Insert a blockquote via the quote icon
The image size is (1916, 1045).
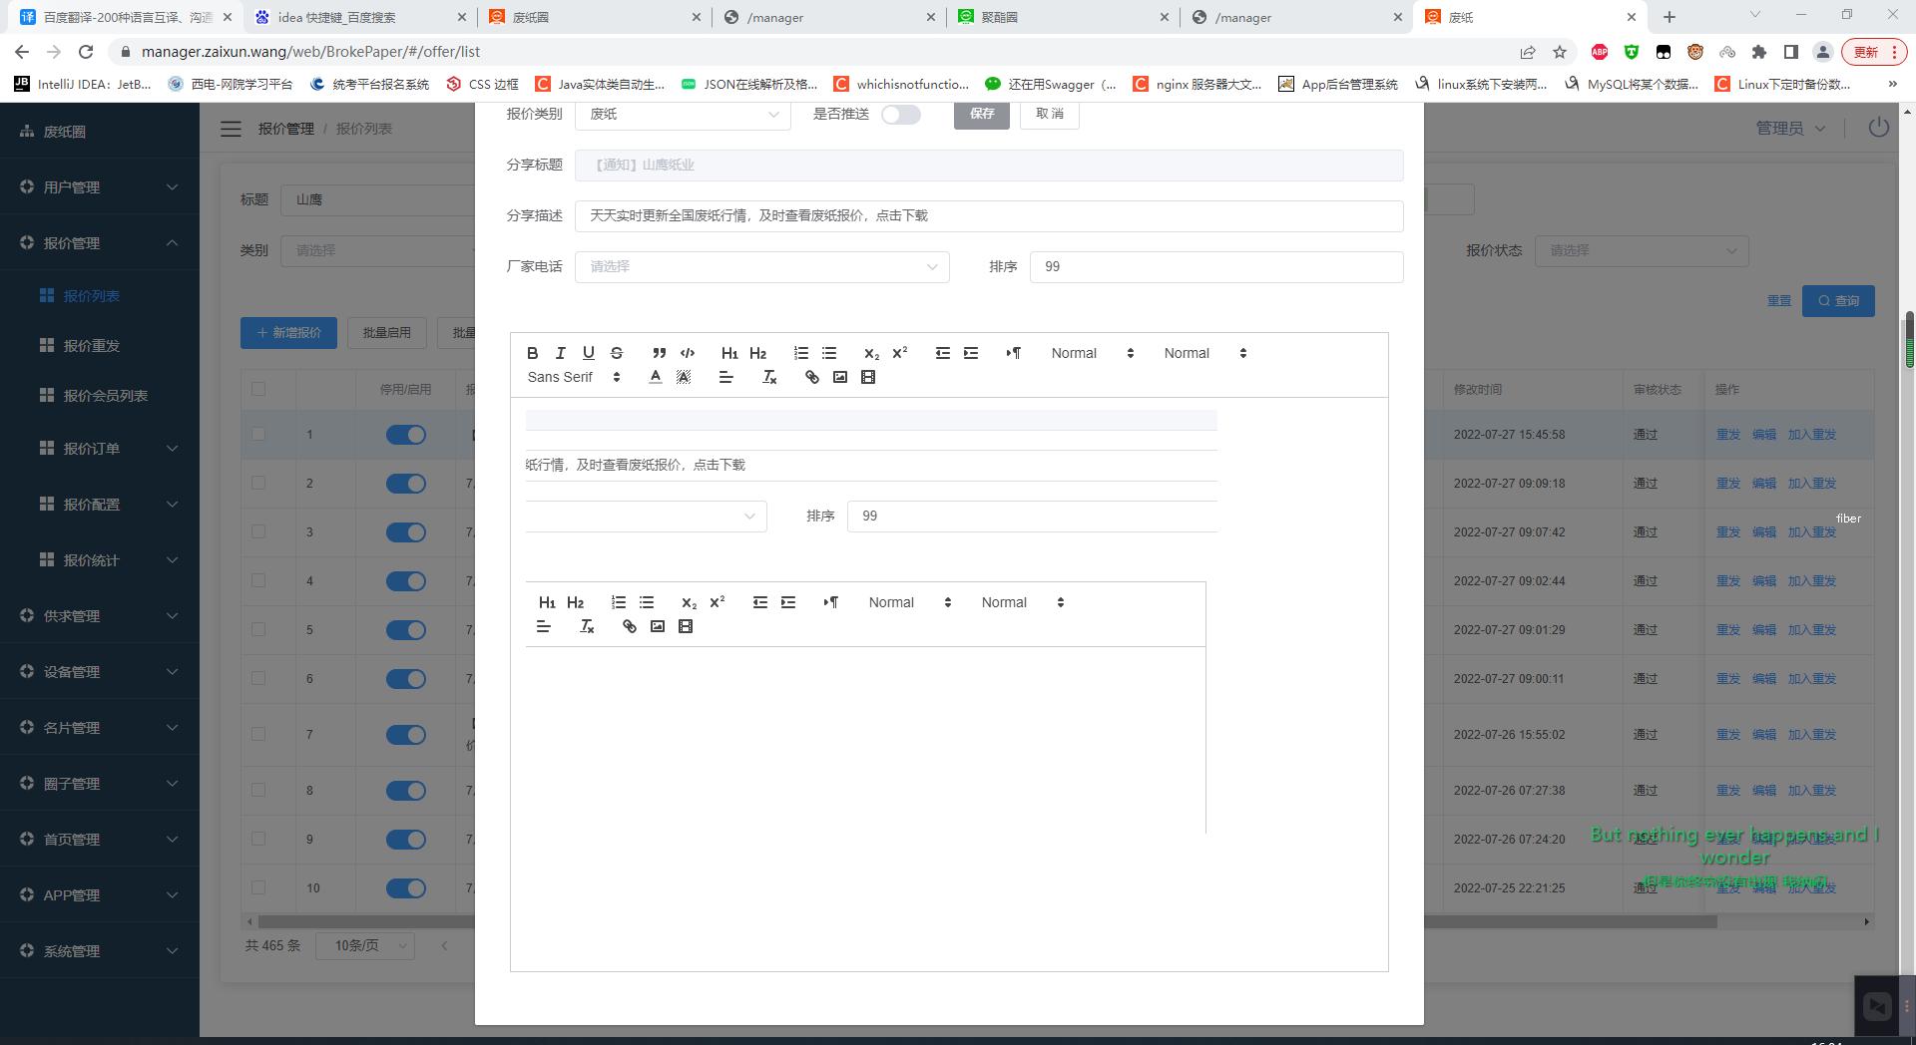pyautogui.click(x=659, y=353)
